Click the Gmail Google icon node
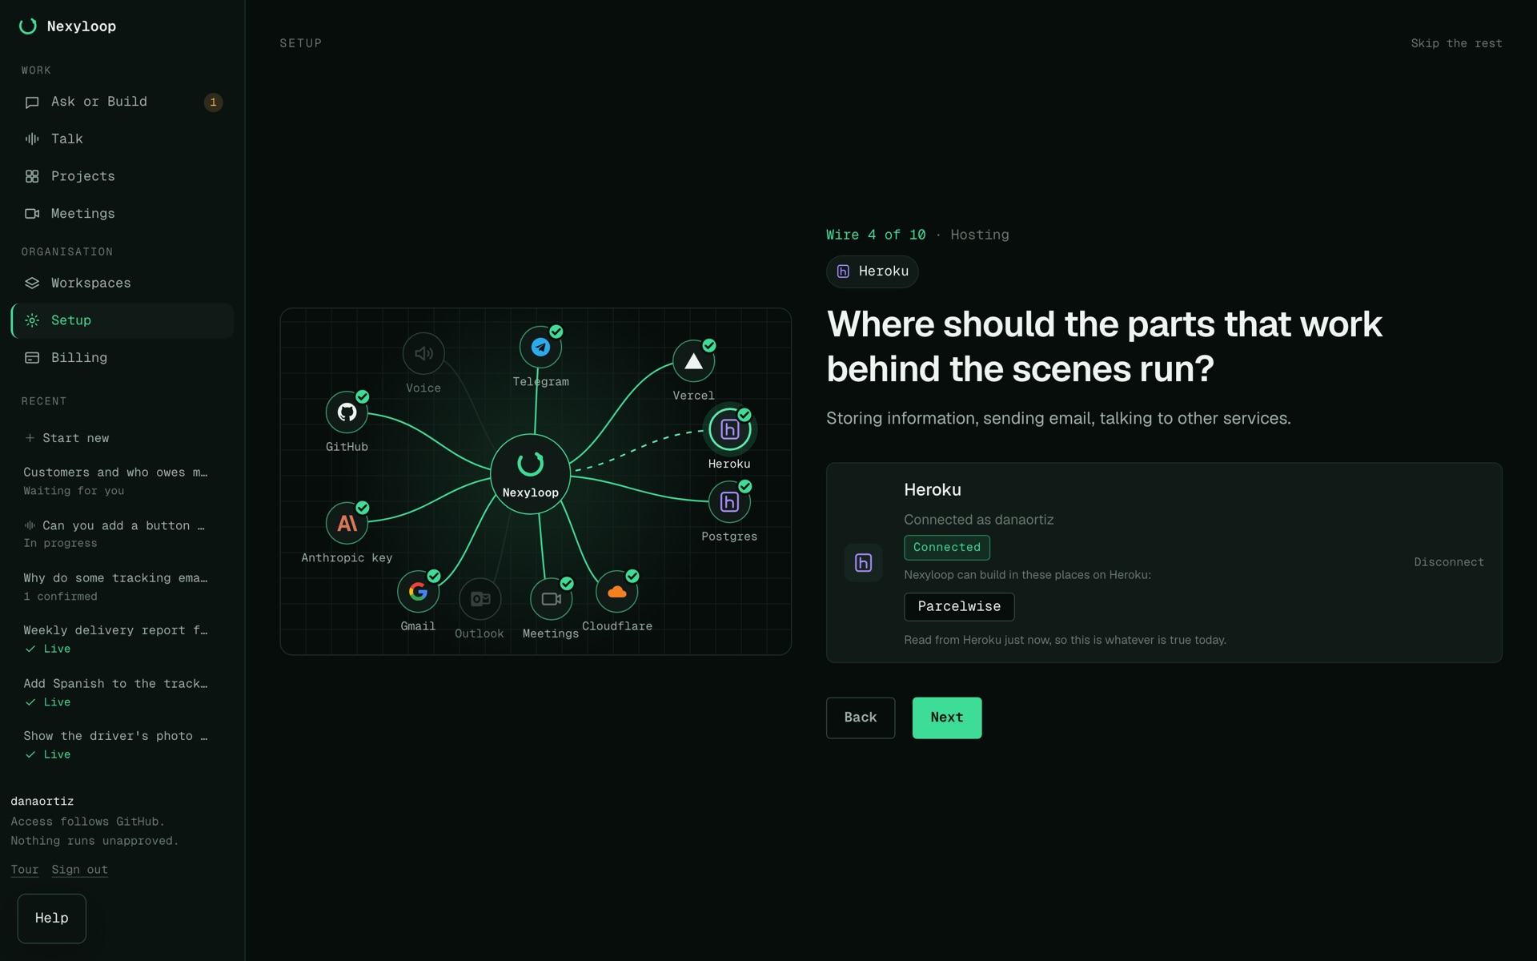Image resolution: width=1537 pixels, height=961 pixels. 418,592
